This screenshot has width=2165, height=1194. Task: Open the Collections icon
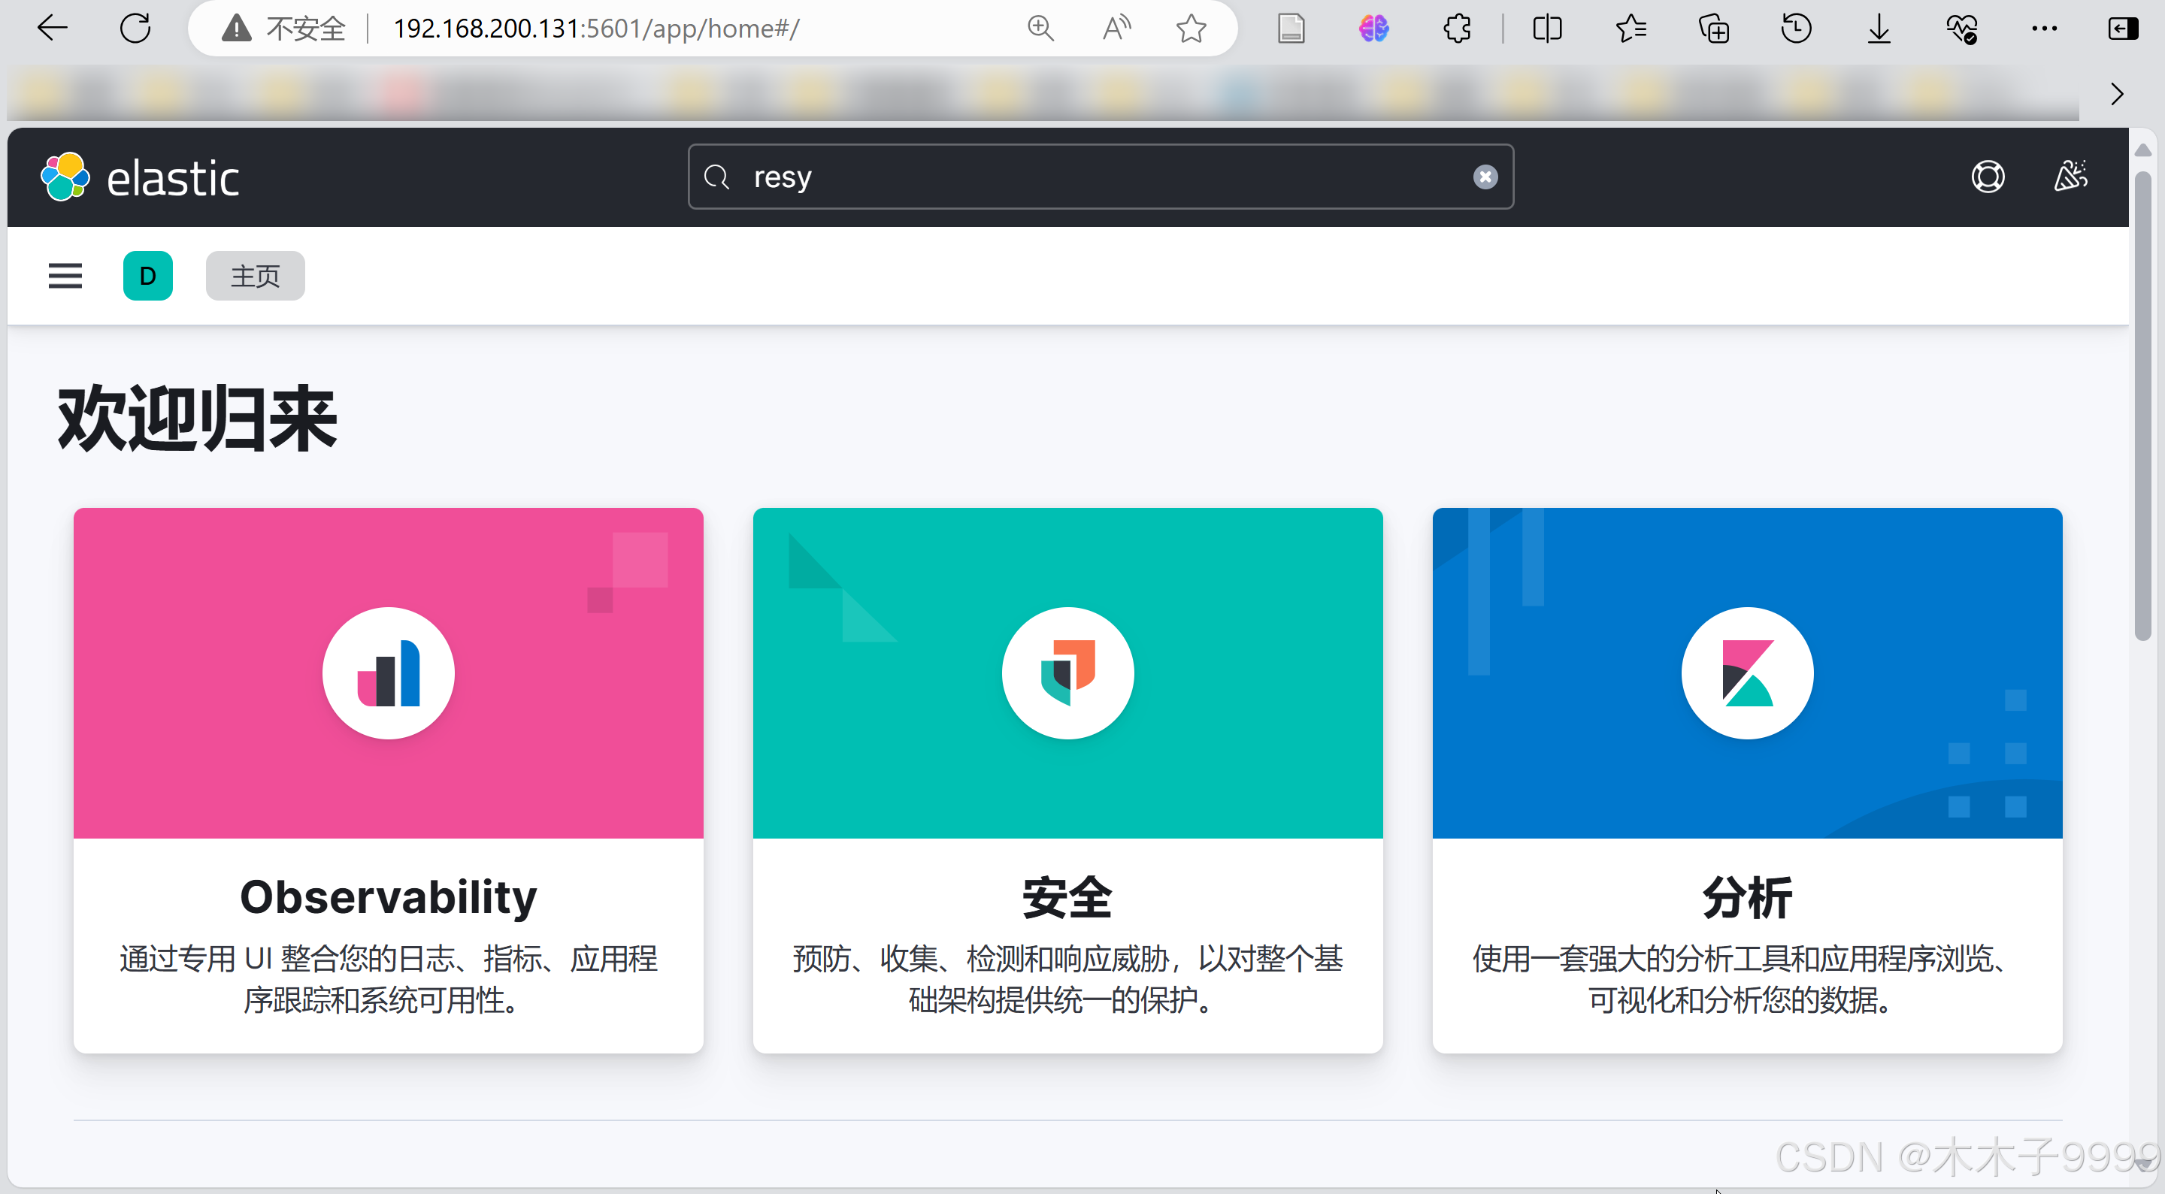[1714, 29]
